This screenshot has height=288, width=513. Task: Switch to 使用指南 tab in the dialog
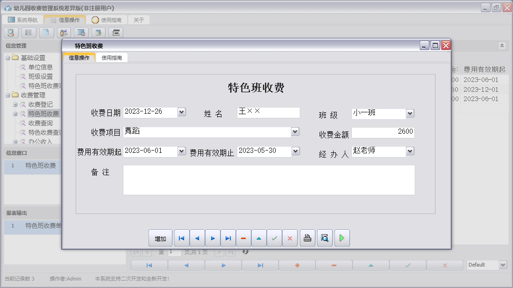(112, 58)
